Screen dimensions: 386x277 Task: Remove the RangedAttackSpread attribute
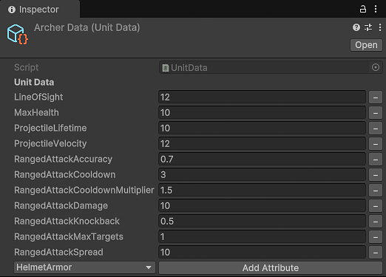[376, 253]
